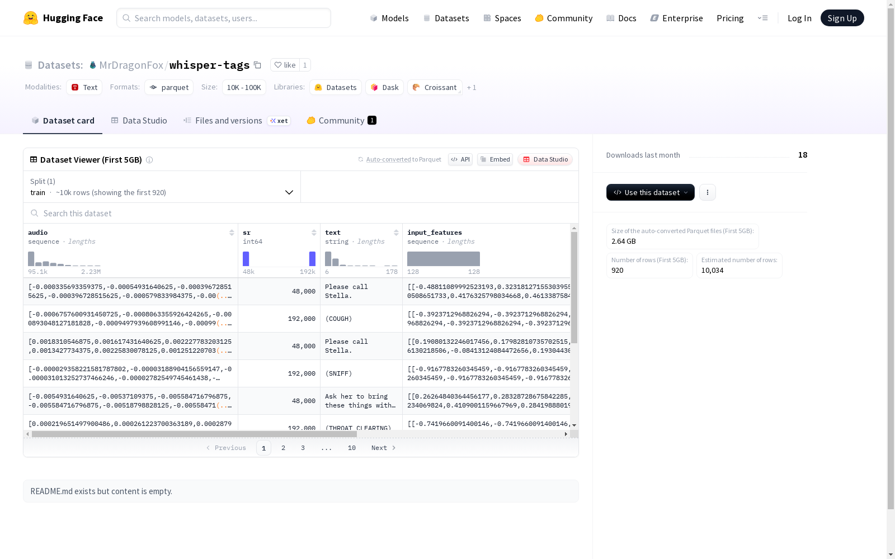Click the MrDragonFox avatar icon
This screenshot has height=559, width=895.
pyautogui.click(x=93, y=65)
